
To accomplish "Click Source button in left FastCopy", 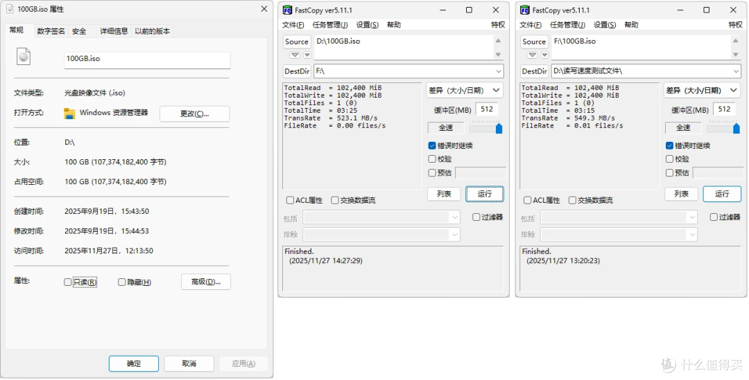I will point(297,42).
